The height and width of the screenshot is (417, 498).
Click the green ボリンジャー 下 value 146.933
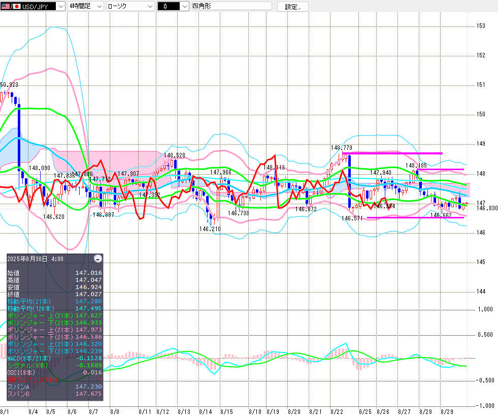coord(89,323)
